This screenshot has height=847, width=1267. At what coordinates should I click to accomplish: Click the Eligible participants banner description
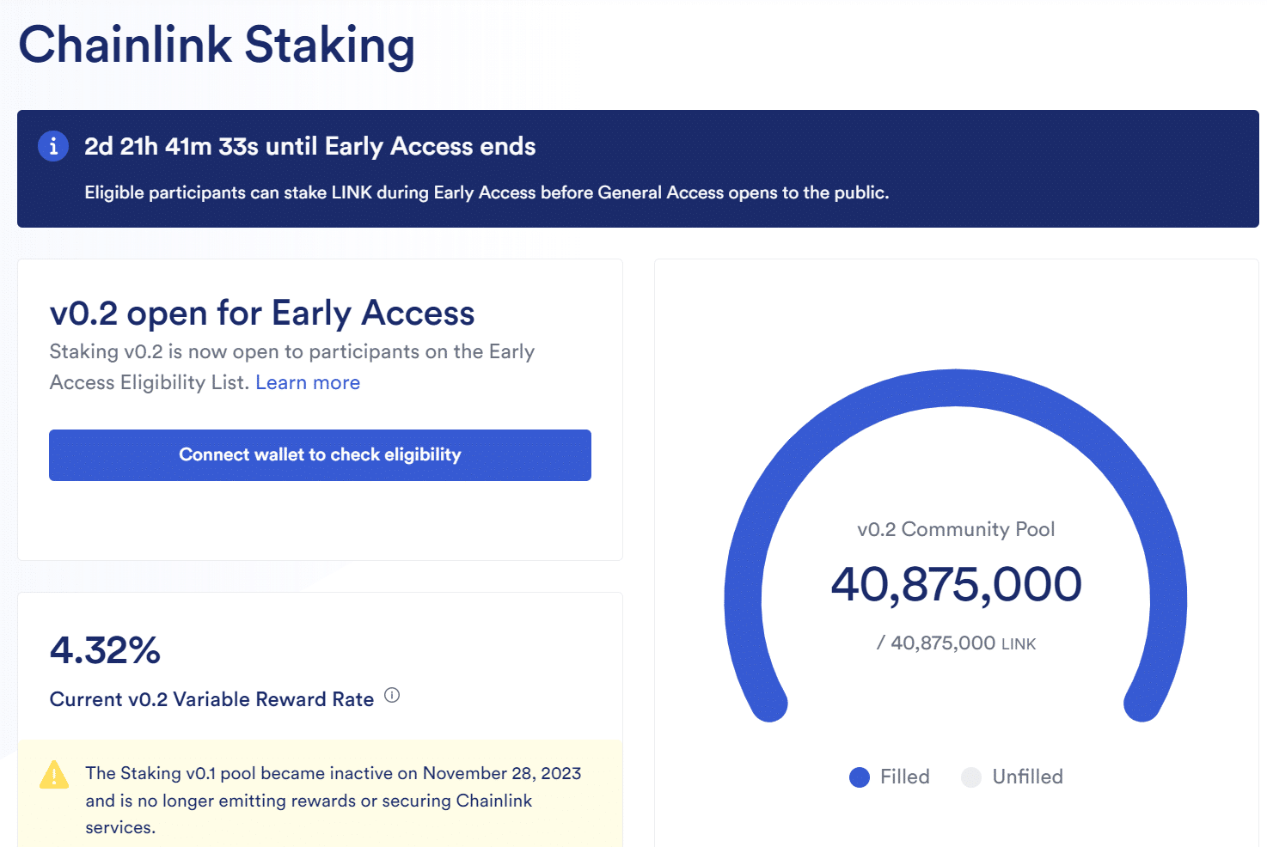click(x=487, y=193)
